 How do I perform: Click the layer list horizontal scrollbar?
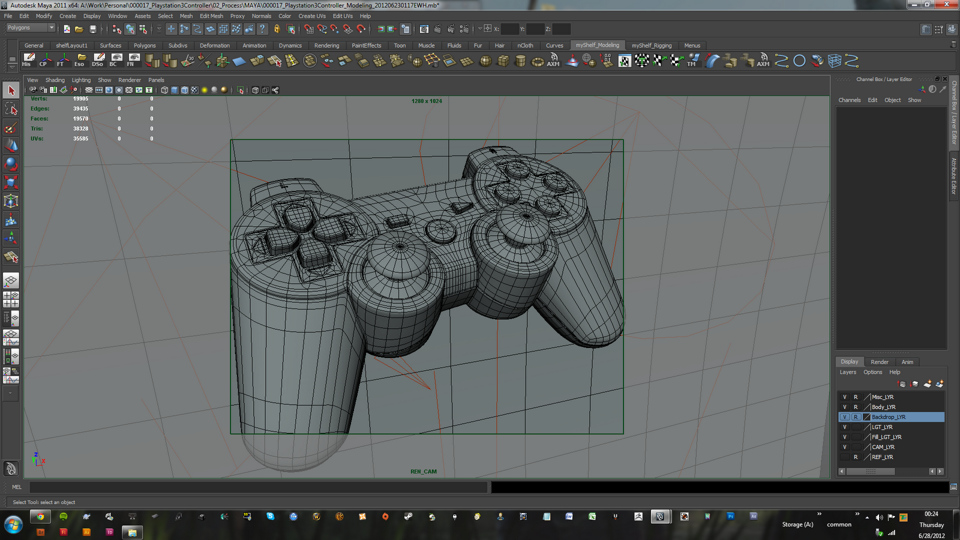point(871,472)
